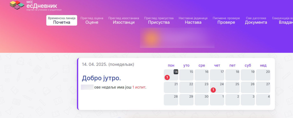Switch to the Оцене tab

[92, 20]
